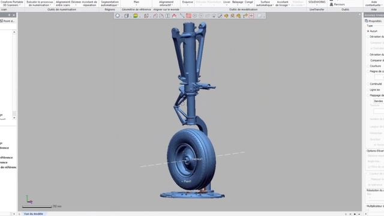The image size is (384, 216).
Task: Click the white sphere display icon
Action: (x=118, y=16)
